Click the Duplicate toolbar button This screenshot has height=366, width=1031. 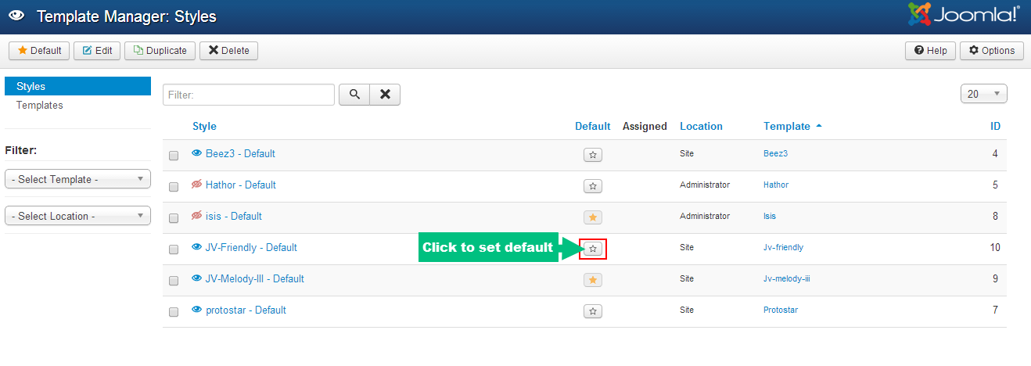coord(160,51)
